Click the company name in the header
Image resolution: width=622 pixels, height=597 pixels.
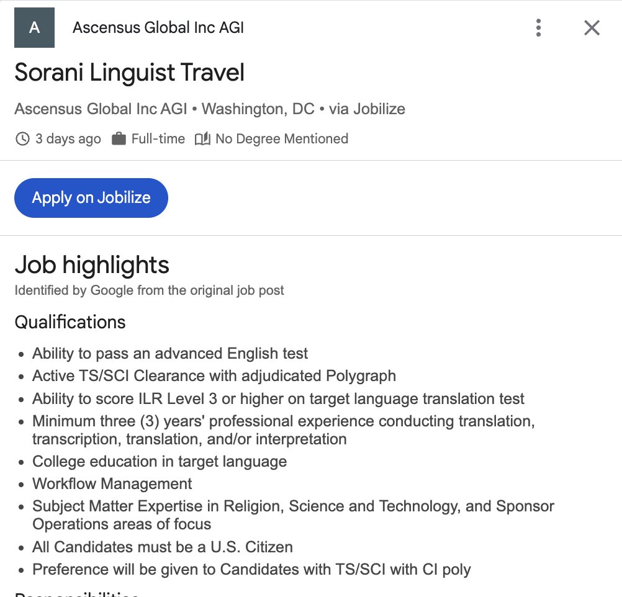click(x=158, y=28)
